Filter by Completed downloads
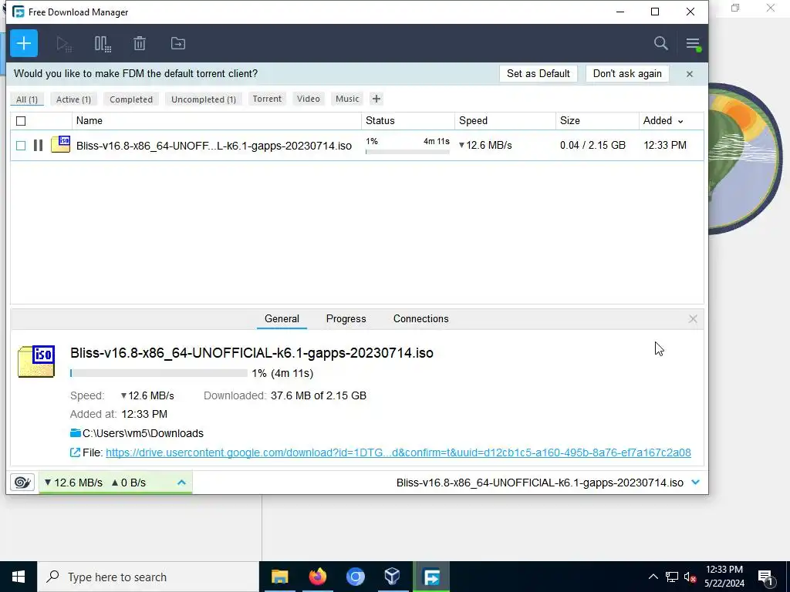790x592 pixels. click(131, 99)
